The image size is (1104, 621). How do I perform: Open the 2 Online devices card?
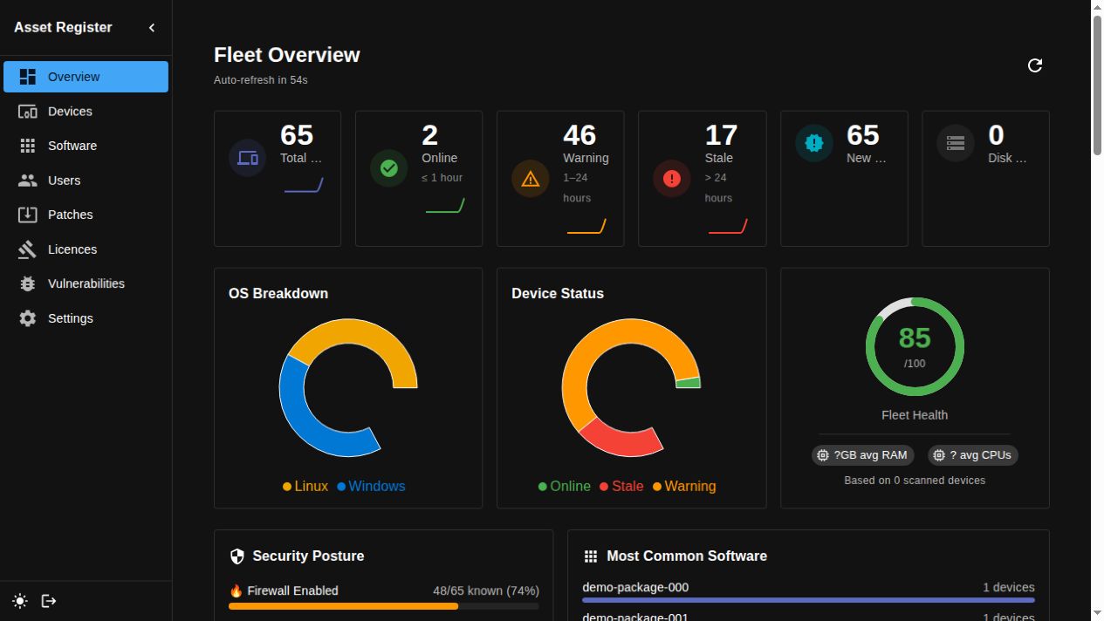419,179
